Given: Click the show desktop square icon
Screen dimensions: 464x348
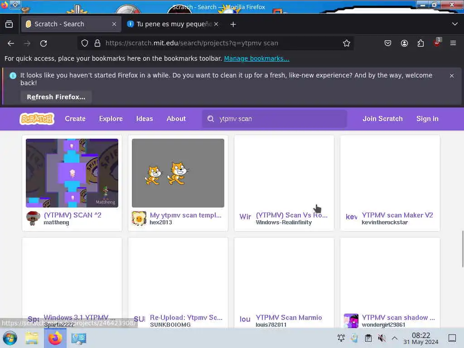Looking at the screenshot, I should click(452, 338).
